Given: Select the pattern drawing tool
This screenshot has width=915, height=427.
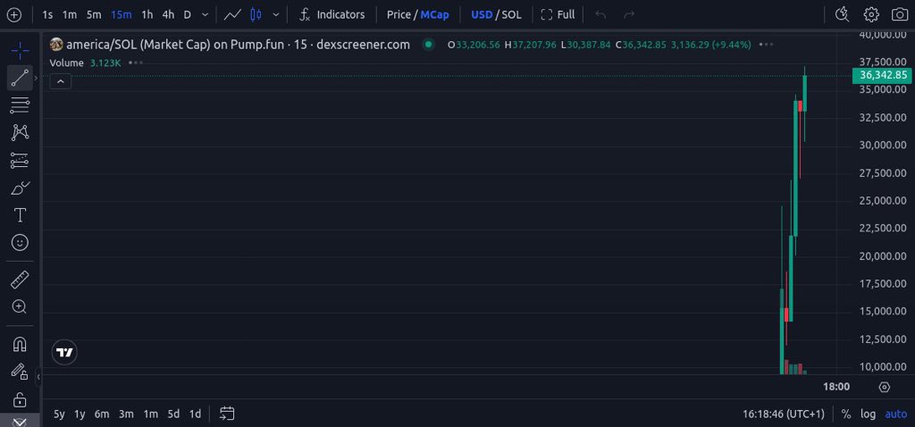Looking at the screenshot, I should pos(20,132).
